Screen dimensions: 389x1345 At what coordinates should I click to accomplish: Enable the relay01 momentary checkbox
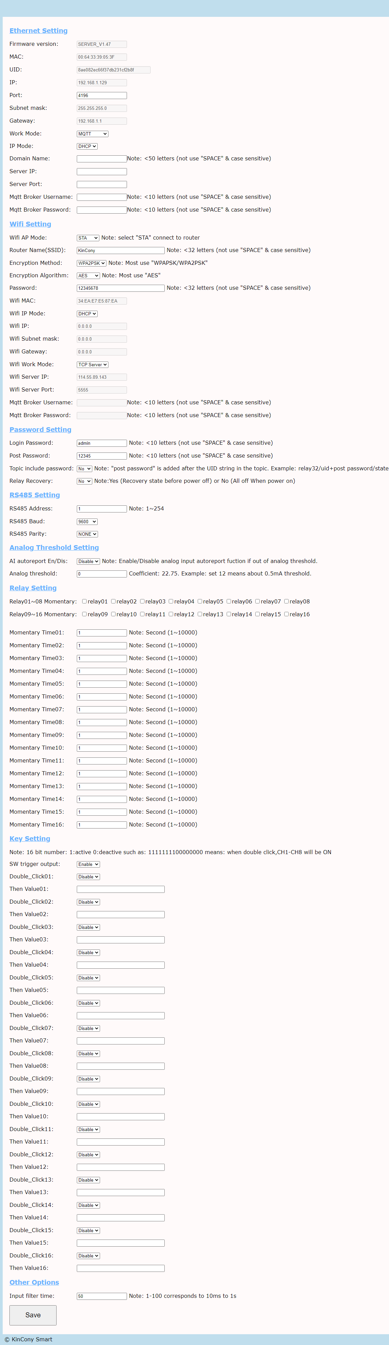84,601
